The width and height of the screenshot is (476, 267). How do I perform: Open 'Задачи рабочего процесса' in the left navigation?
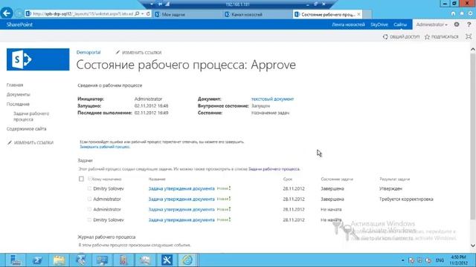click(x=31, y=116)
